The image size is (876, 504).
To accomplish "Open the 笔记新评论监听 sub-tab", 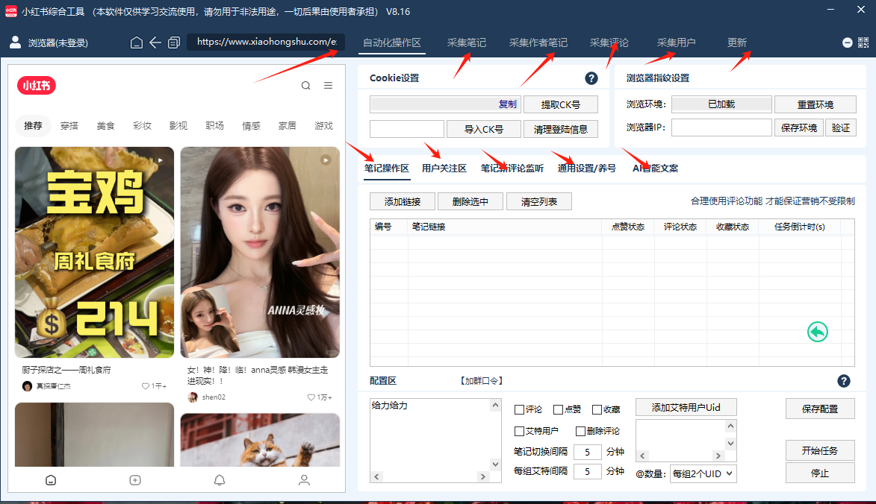I will pyautogui.click(x=512, y=168).
